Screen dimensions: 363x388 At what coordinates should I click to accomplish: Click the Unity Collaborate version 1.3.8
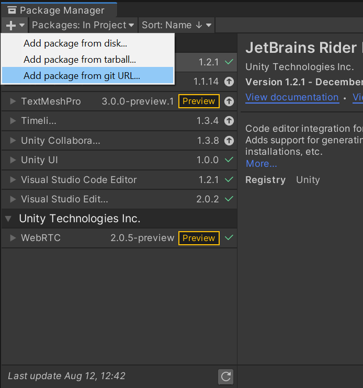(x=208, y=140)
